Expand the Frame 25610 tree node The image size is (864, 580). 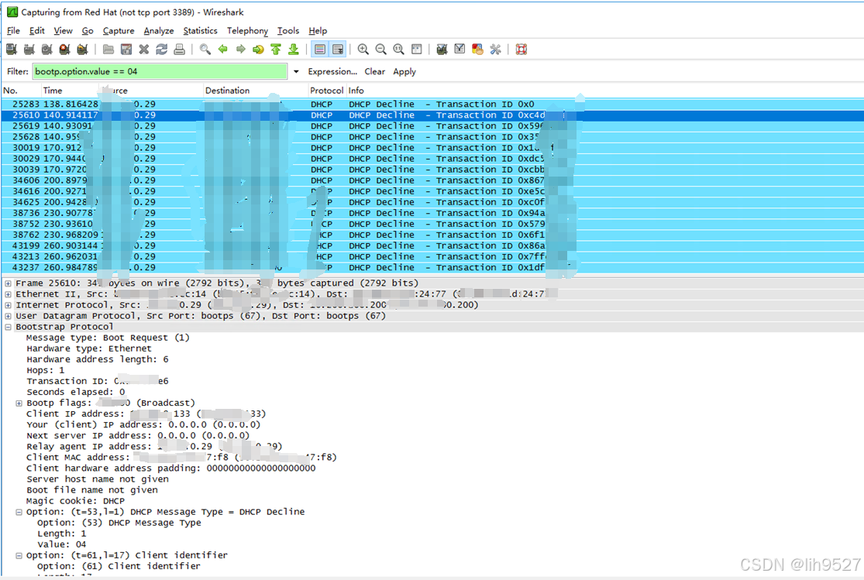[x=9, y=283]
